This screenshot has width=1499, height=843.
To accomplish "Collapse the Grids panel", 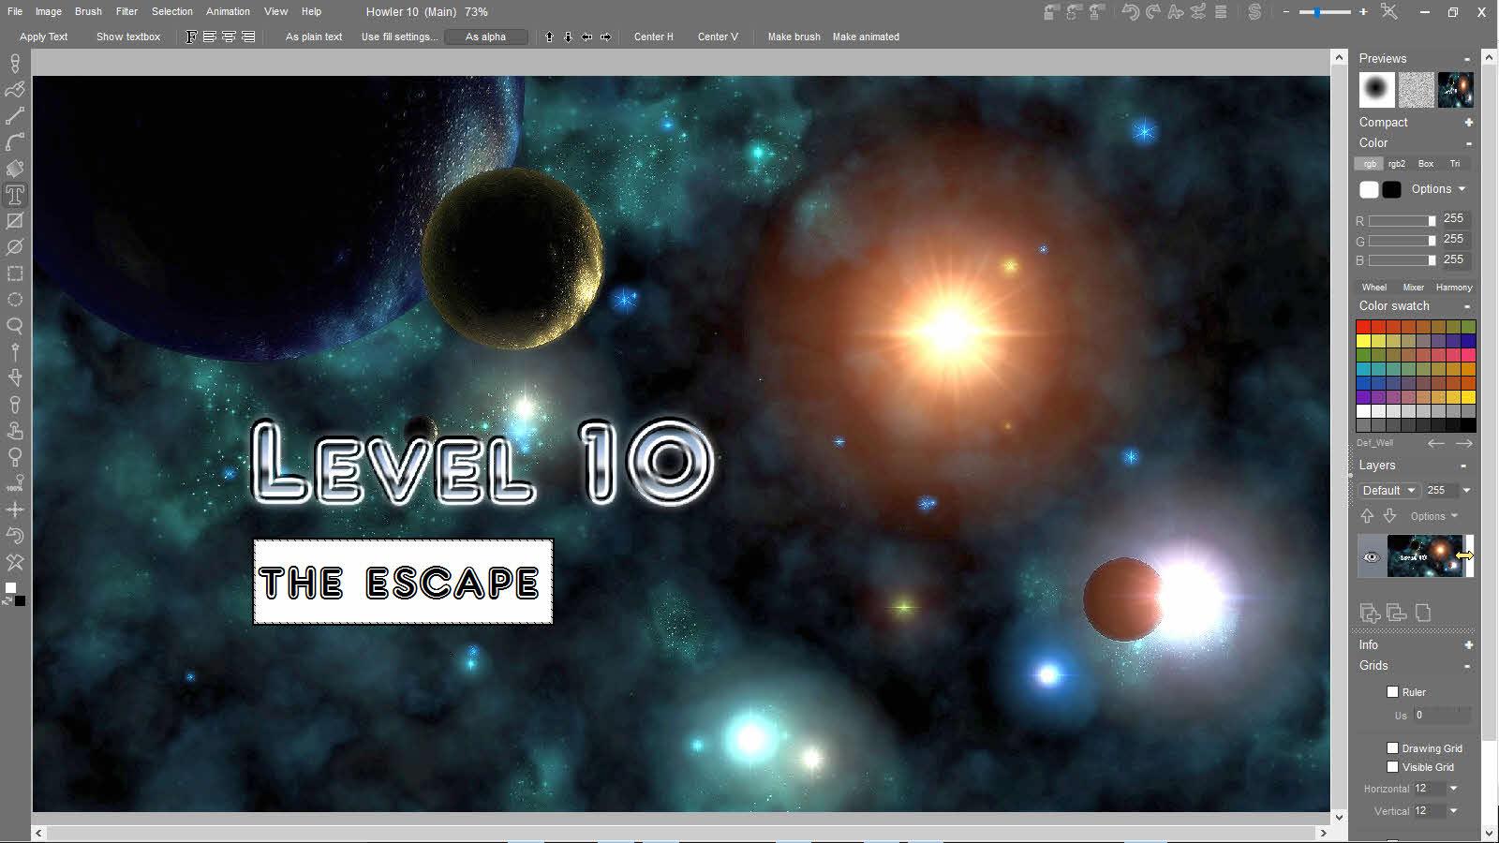I will pyautogui.click(x=1466, y=666).
